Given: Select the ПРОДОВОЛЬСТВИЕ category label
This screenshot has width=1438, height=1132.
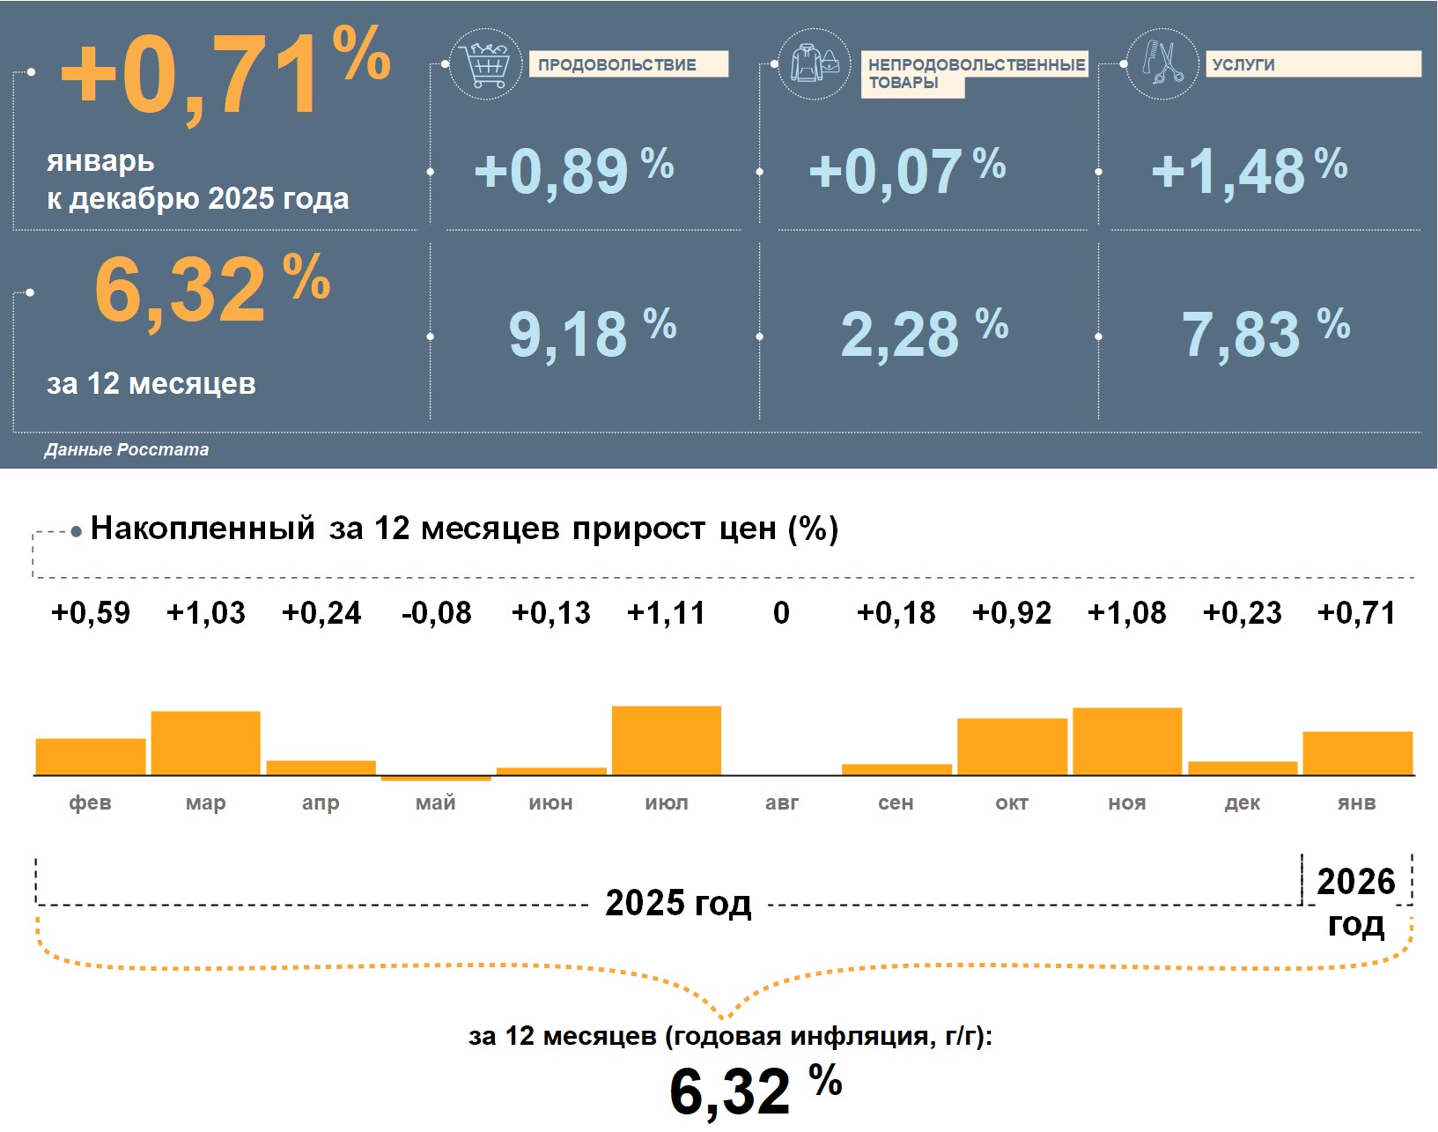Looking at the screenshot, I should (628, 64).
